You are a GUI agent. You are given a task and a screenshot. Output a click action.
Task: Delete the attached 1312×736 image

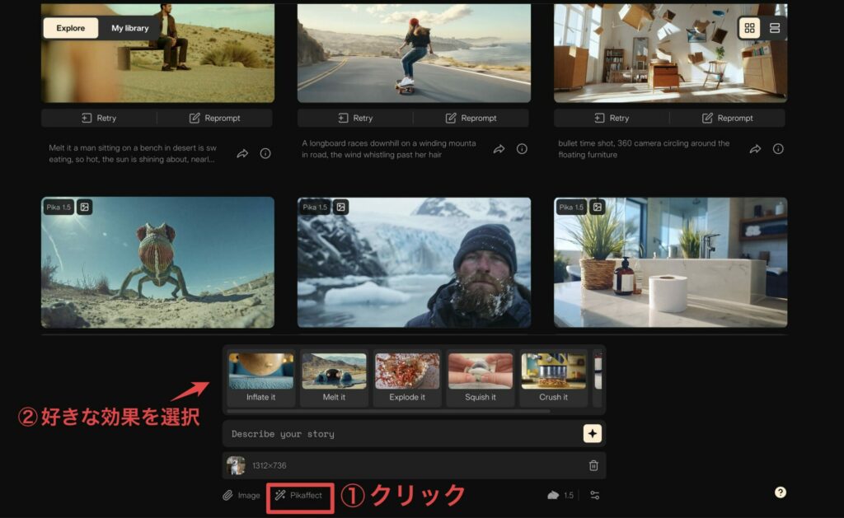[x=593, y=464]
